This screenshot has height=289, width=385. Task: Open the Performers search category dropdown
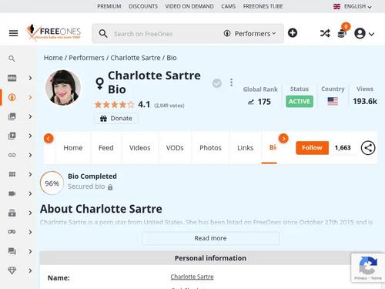point(250,34)
